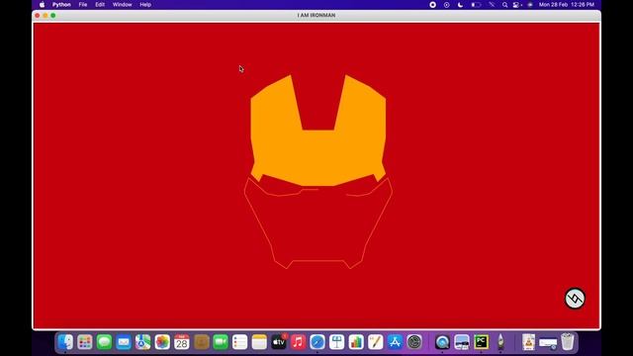This screenshot has width=633, height=356.
Task: Open Reminders from the dock
Action: point(239,342)
